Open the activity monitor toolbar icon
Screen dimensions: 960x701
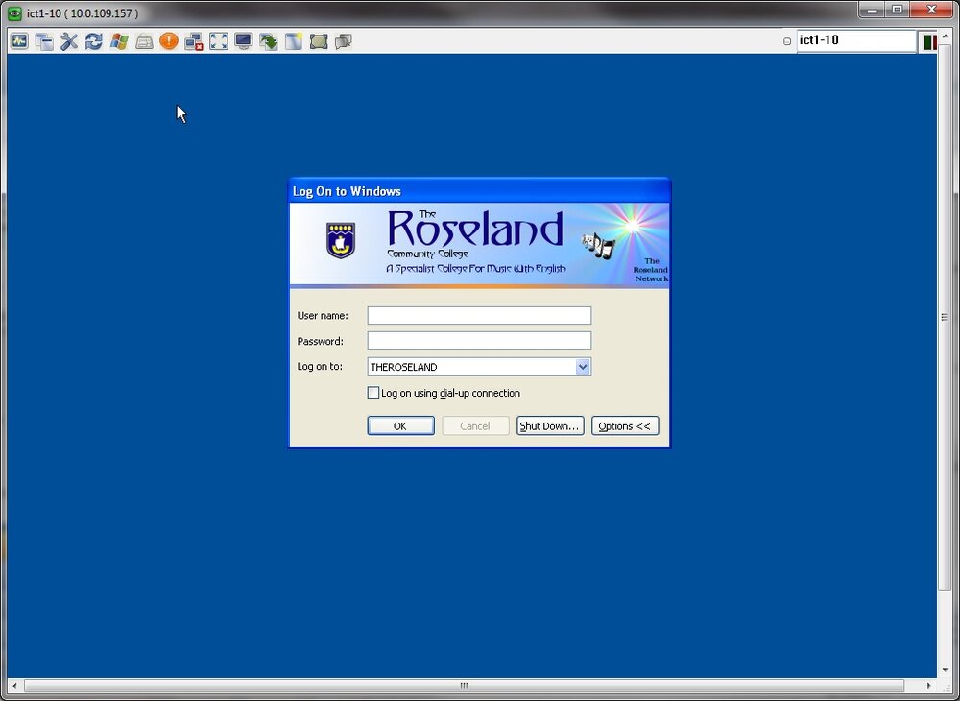(x=19, y=41)
